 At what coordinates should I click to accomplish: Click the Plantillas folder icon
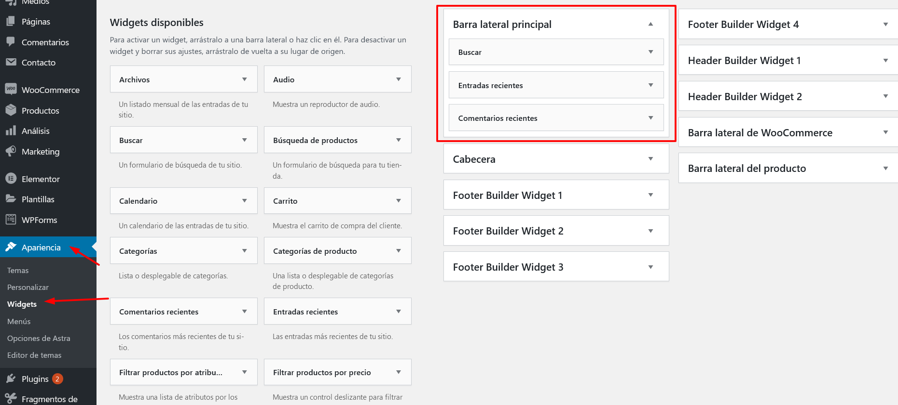pyautogui.click(x=11, y=199)
